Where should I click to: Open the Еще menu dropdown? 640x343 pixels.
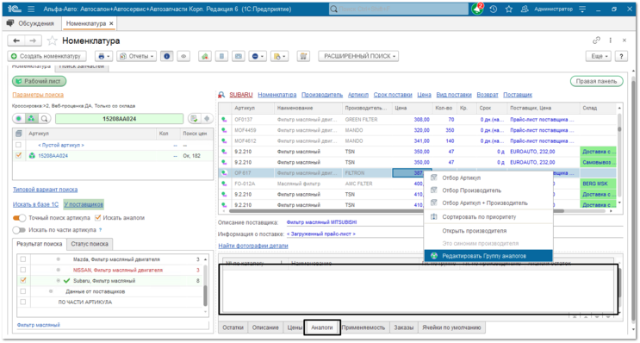click(x=599, y=56)
